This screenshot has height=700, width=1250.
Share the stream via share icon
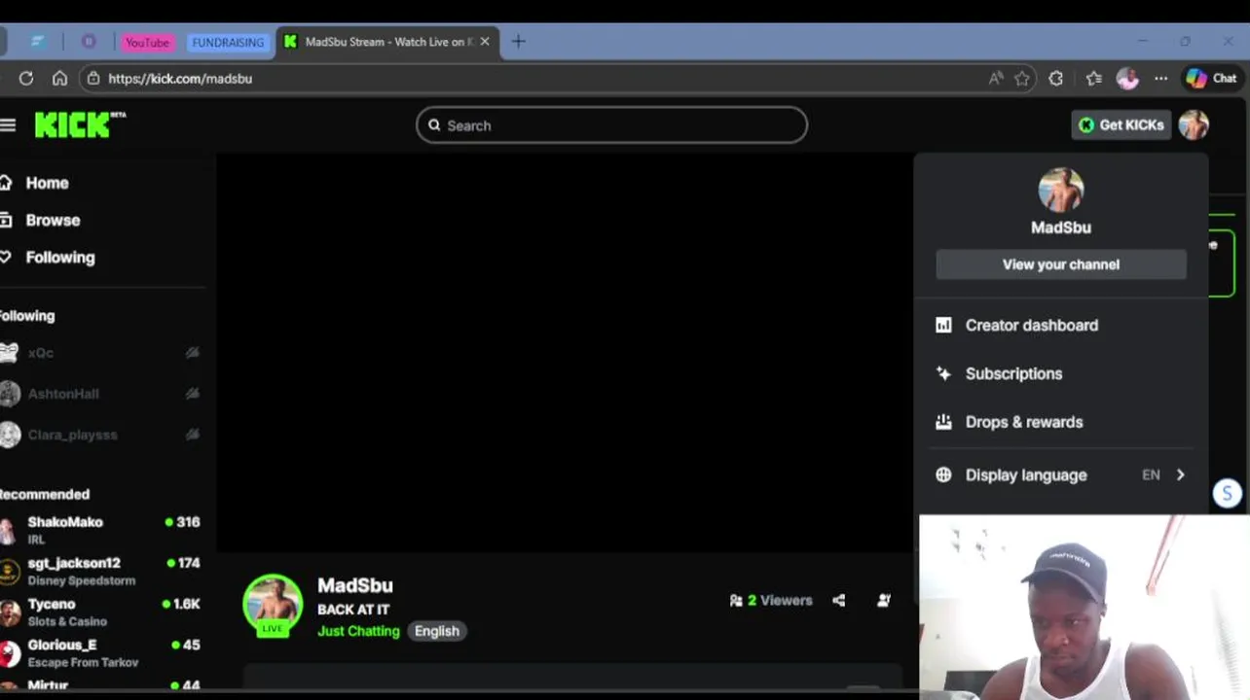pos(838,601)
